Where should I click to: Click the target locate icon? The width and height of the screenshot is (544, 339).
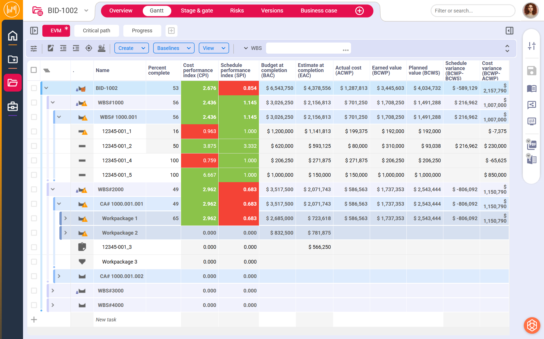click(89, 48)
